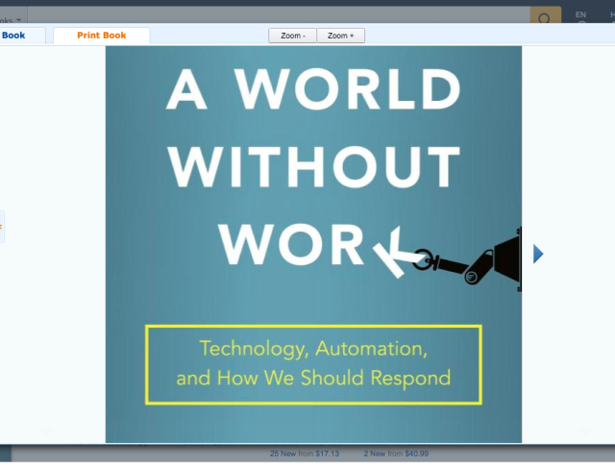The height and width of the screenshot is (466, 615).
Task: Select the partially visible Book tab
Action: pos(13,36)
